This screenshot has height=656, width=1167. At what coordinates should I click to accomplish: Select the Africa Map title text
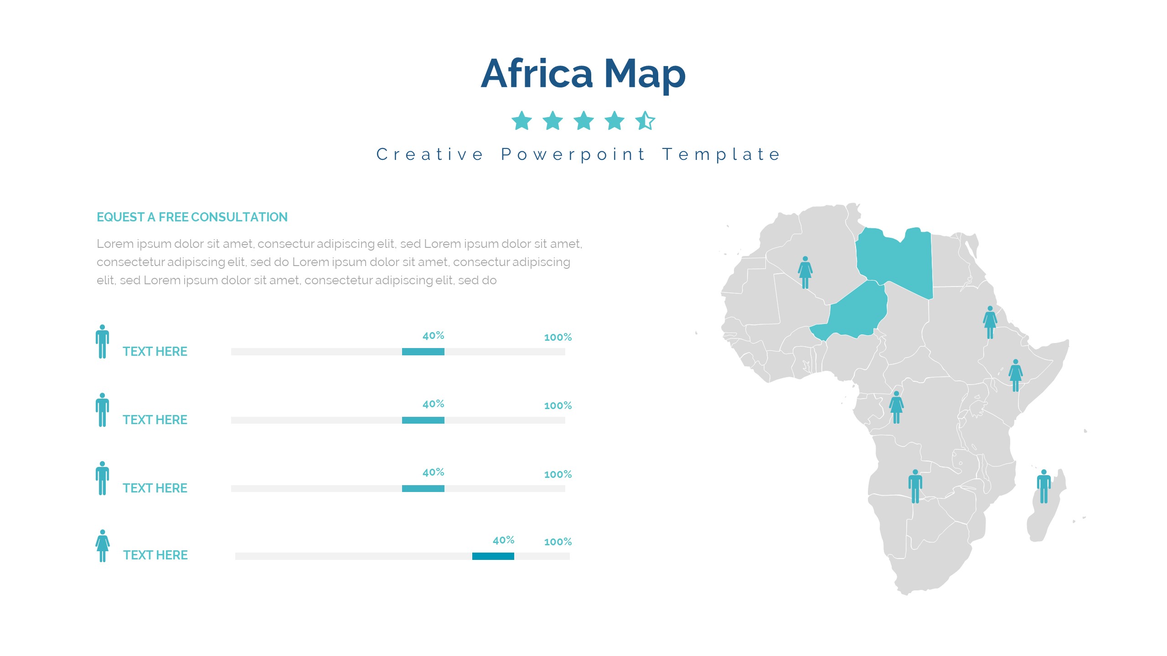click(x=583, y=74)
